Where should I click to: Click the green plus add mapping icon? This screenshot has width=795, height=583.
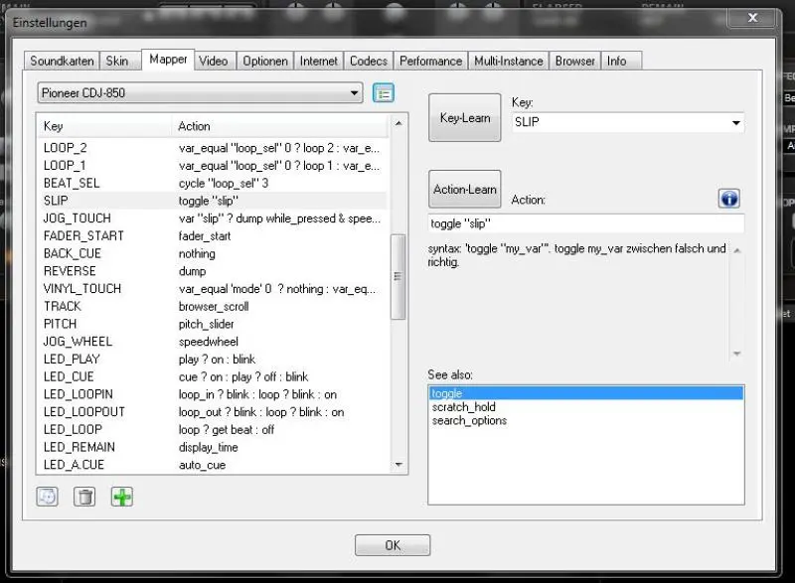[x=121, y=497]
